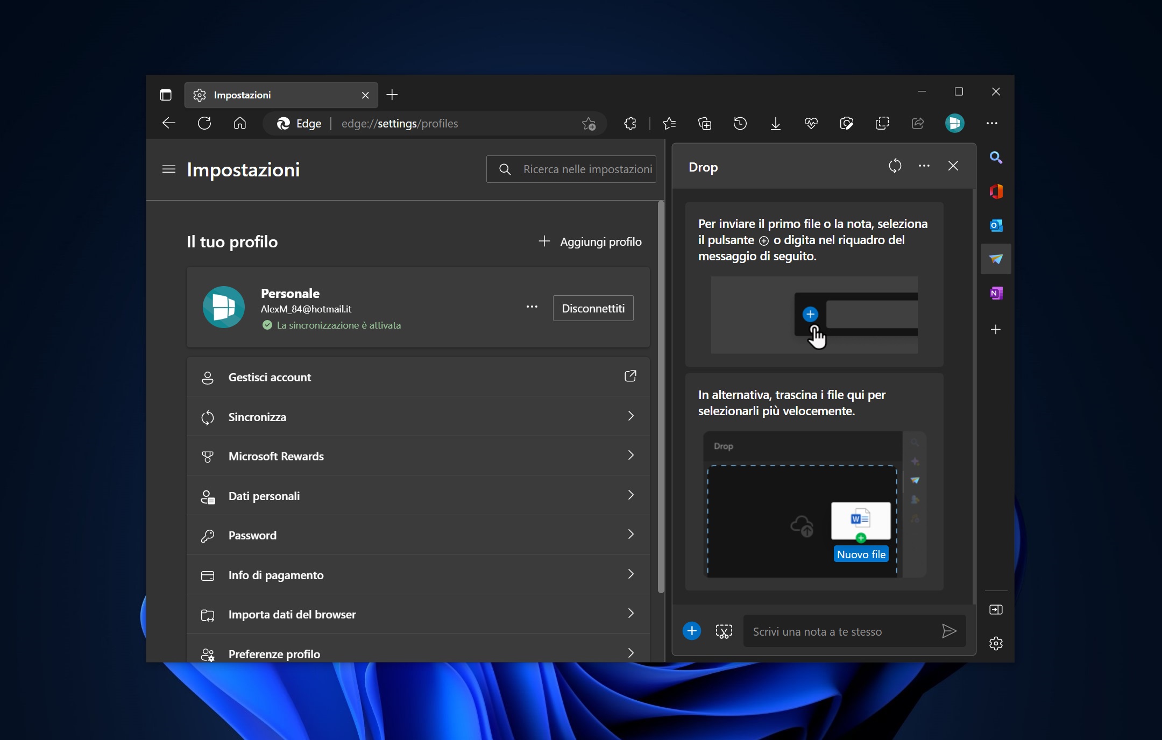This screenshot has width=1162, height=740.
Task: Select Drop paper plane sidebar icon
Action: pyautogui.click(x=996, y=259)
